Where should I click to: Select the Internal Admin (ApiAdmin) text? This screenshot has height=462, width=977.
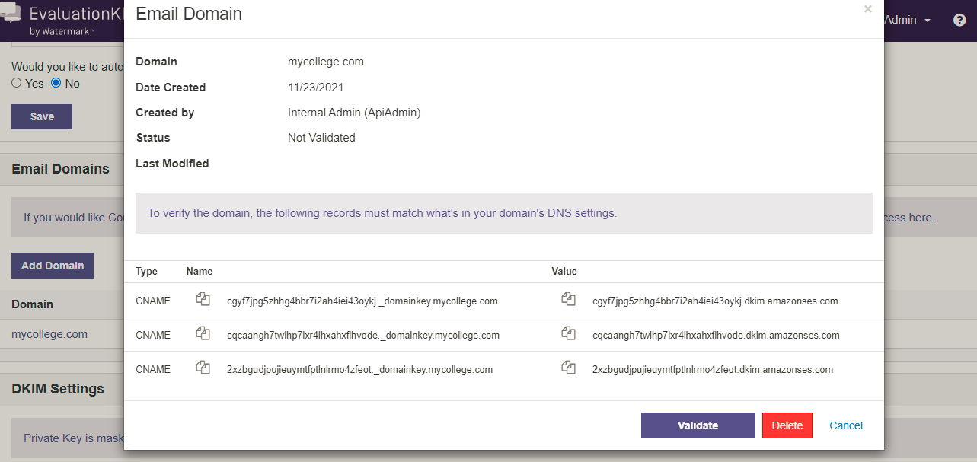[354, 113]
